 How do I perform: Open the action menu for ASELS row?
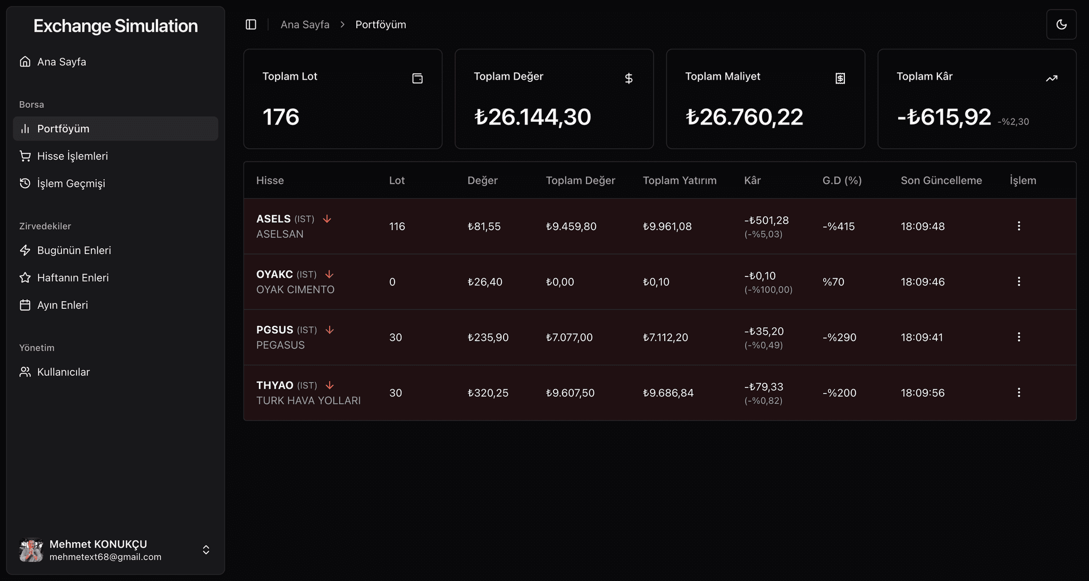[x=1019, y=226]
